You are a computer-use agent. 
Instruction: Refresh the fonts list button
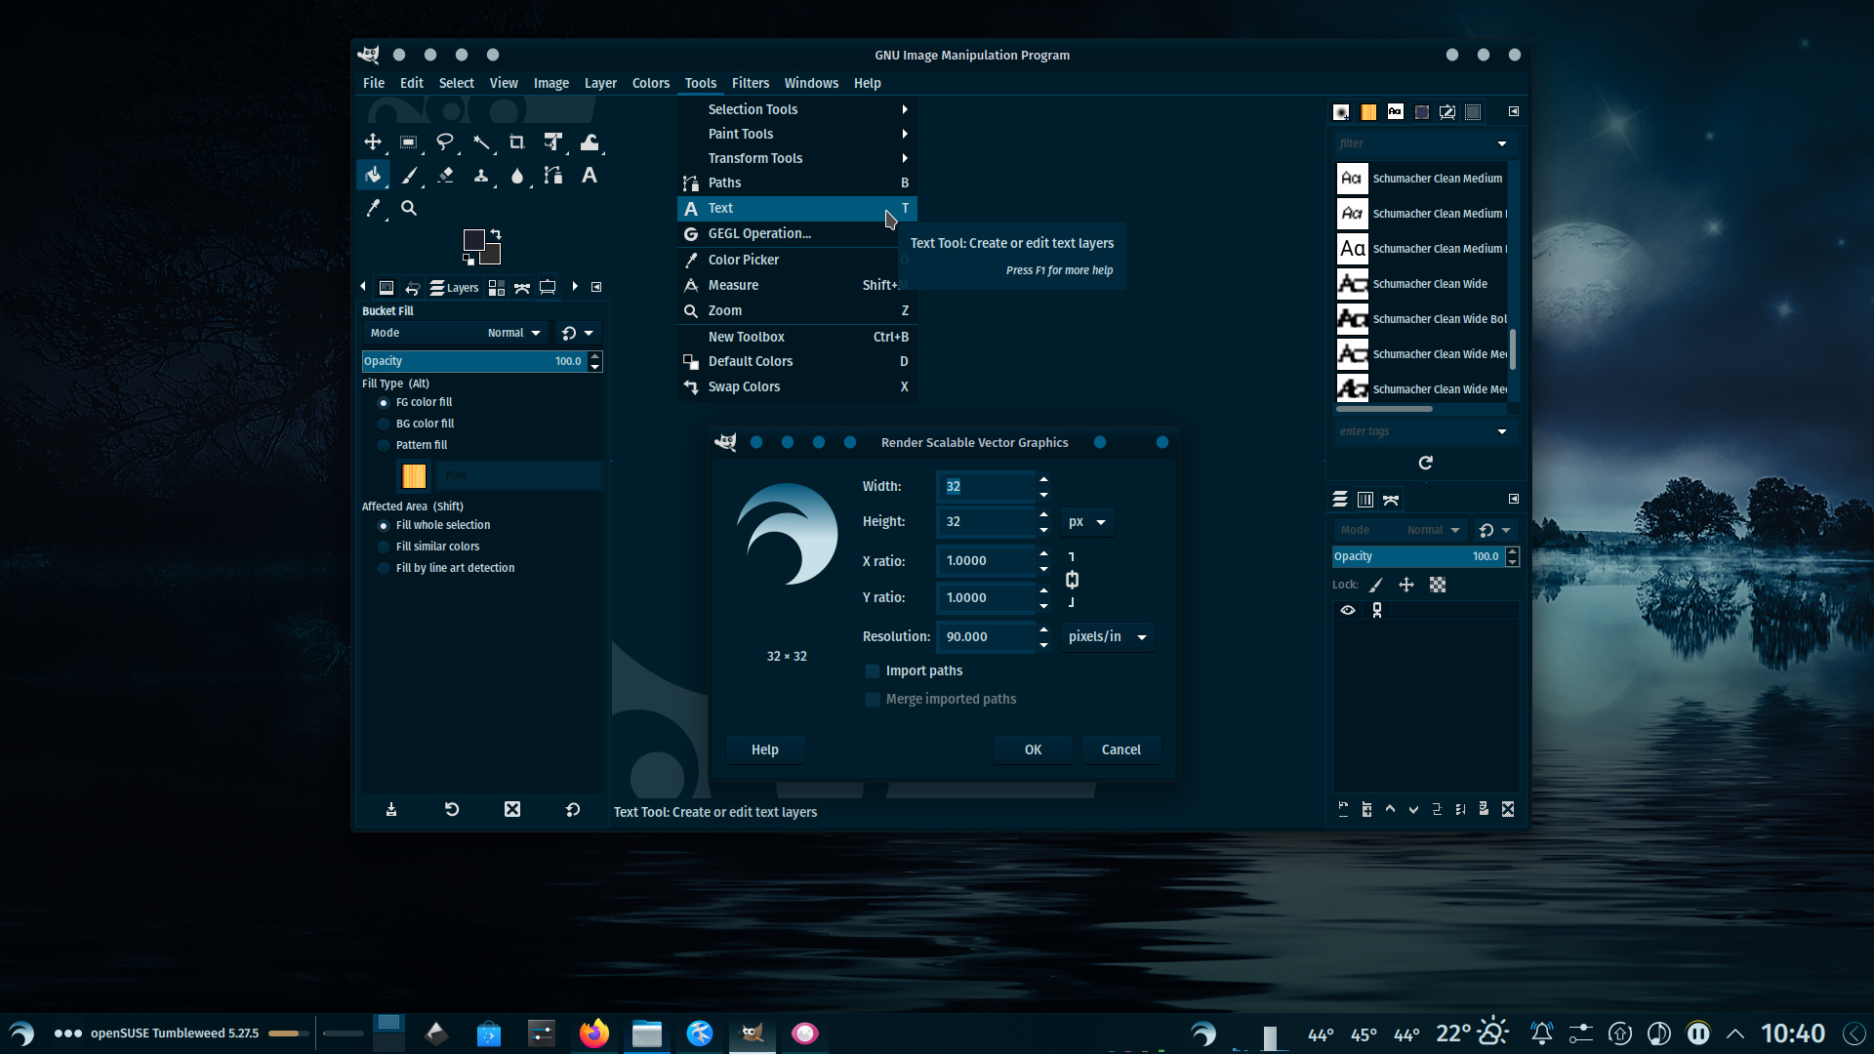[x=1425, y=463]
